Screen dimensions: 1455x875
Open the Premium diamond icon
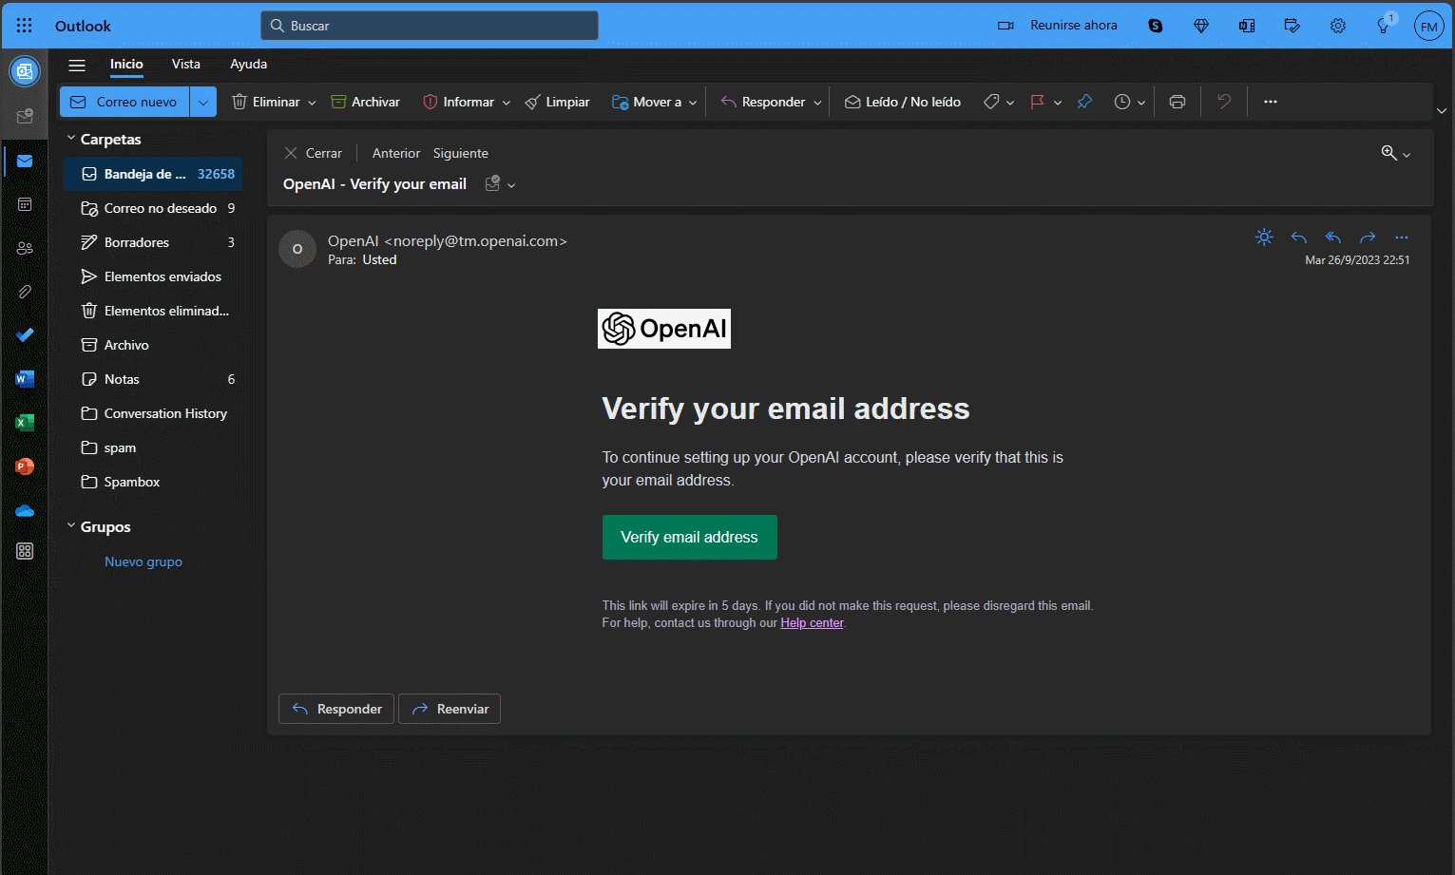[x=1201, y=26]
